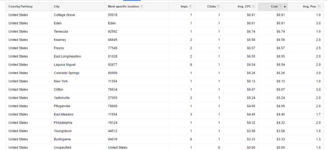This screenshot has height=150, width=327.
Task: Click the Most specific location header label
Action: coord(123,7)
